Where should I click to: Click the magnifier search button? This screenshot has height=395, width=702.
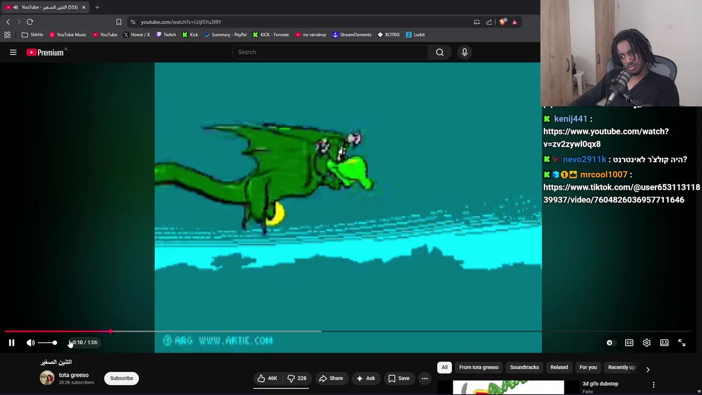[440, 52]
